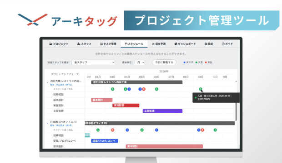Click 初期相談 phase label under 日本橋
The image size is (282, 163).
[59, 135]
